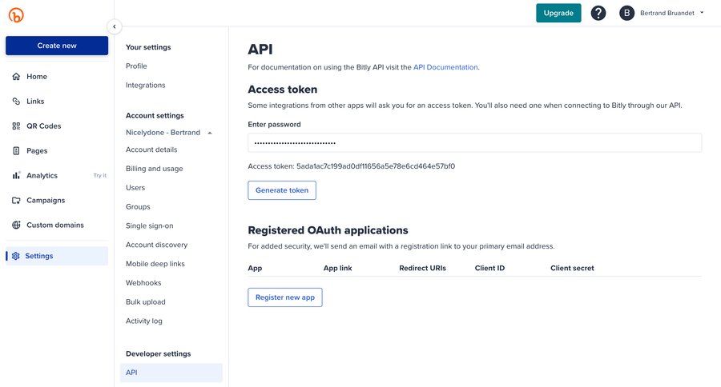Click the Registered OAuth applications heading

[328, 230]
